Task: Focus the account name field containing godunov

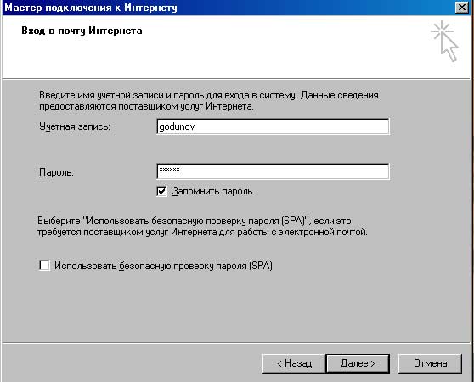Action: coord(273,126)
